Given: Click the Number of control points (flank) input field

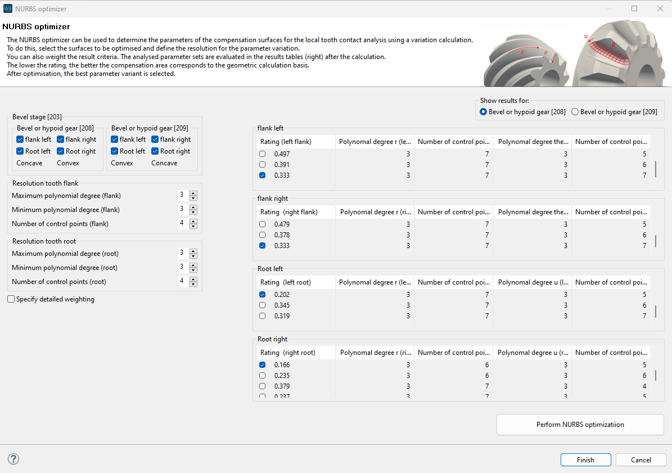Looking at the screenshot, I should (184, 223).
